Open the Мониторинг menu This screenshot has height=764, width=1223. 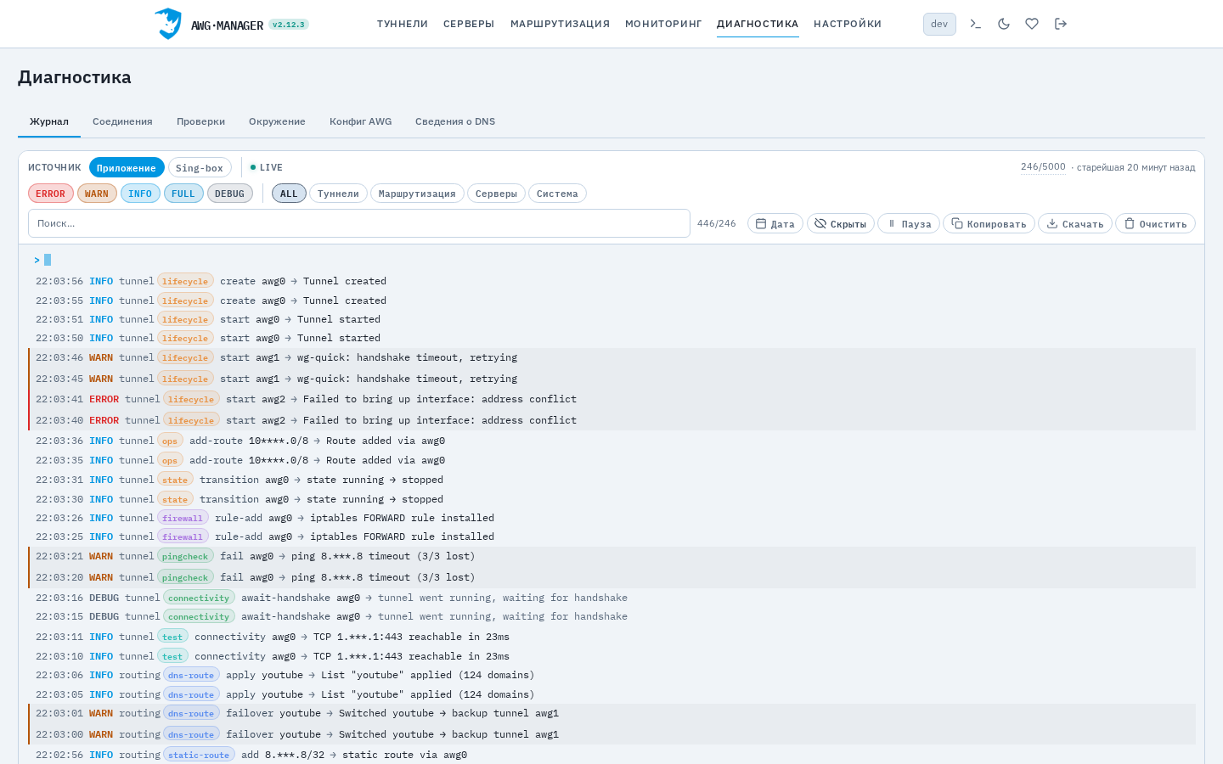[x=663, y=24]
